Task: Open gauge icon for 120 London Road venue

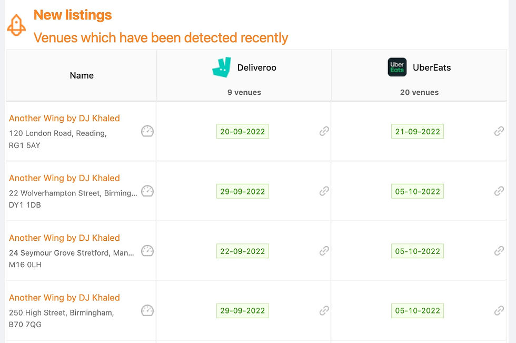Action: (x=147, y=131)
